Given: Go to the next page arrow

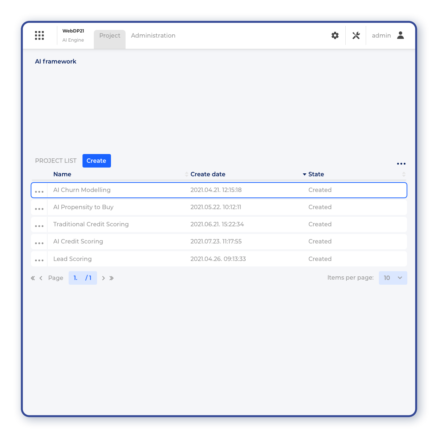Looking at the screenshot, I should [103, 278].
